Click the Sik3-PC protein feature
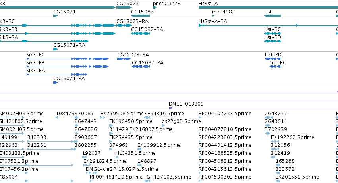 (x=68, y=59)
